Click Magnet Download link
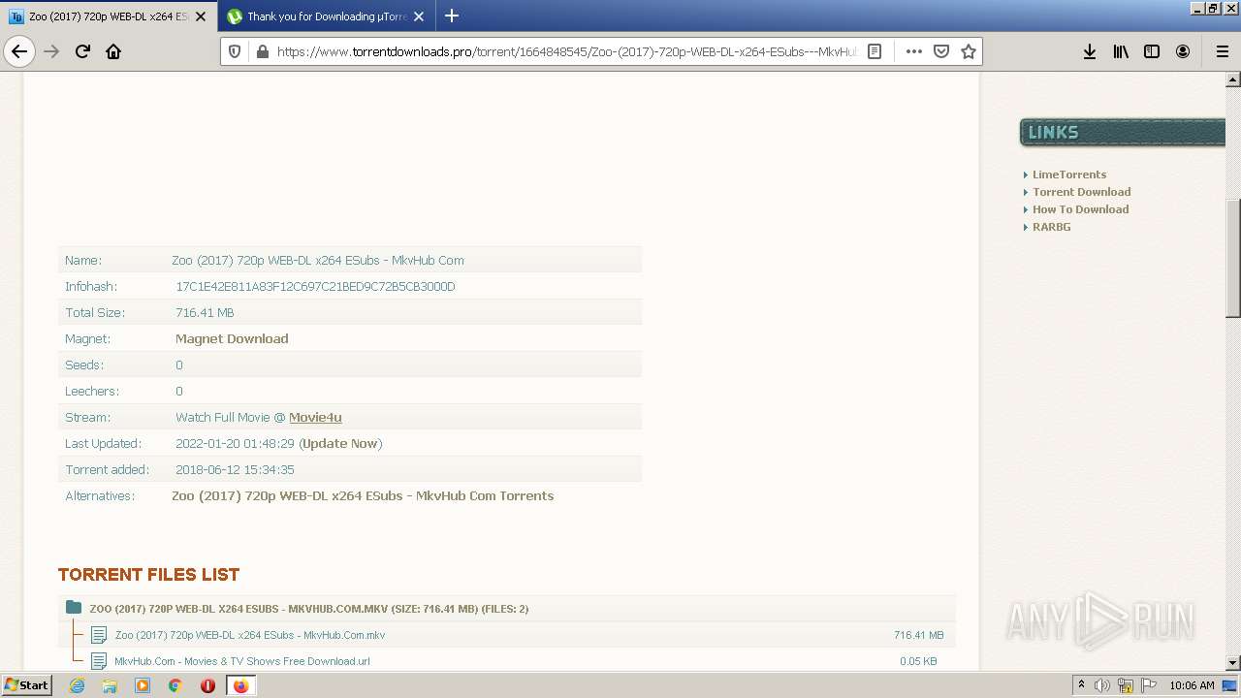 [x=232, y=338]
